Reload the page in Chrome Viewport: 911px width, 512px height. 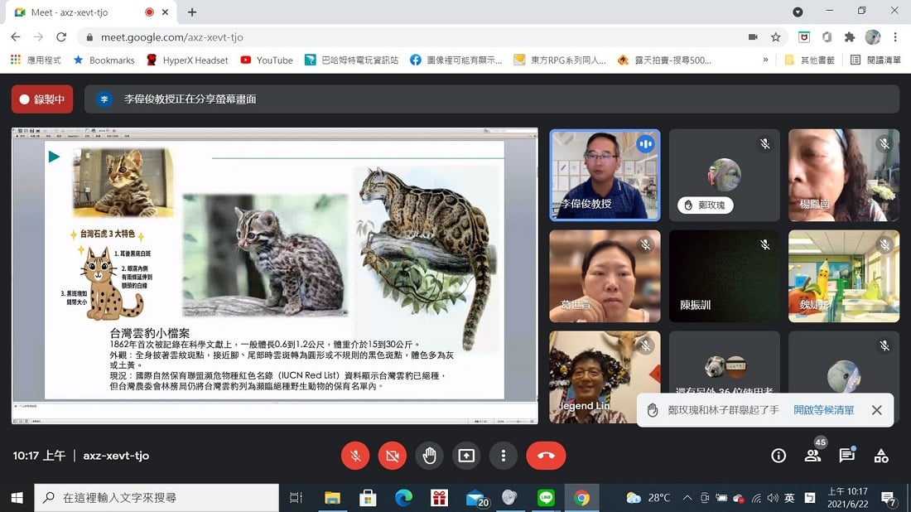point(61,37)
